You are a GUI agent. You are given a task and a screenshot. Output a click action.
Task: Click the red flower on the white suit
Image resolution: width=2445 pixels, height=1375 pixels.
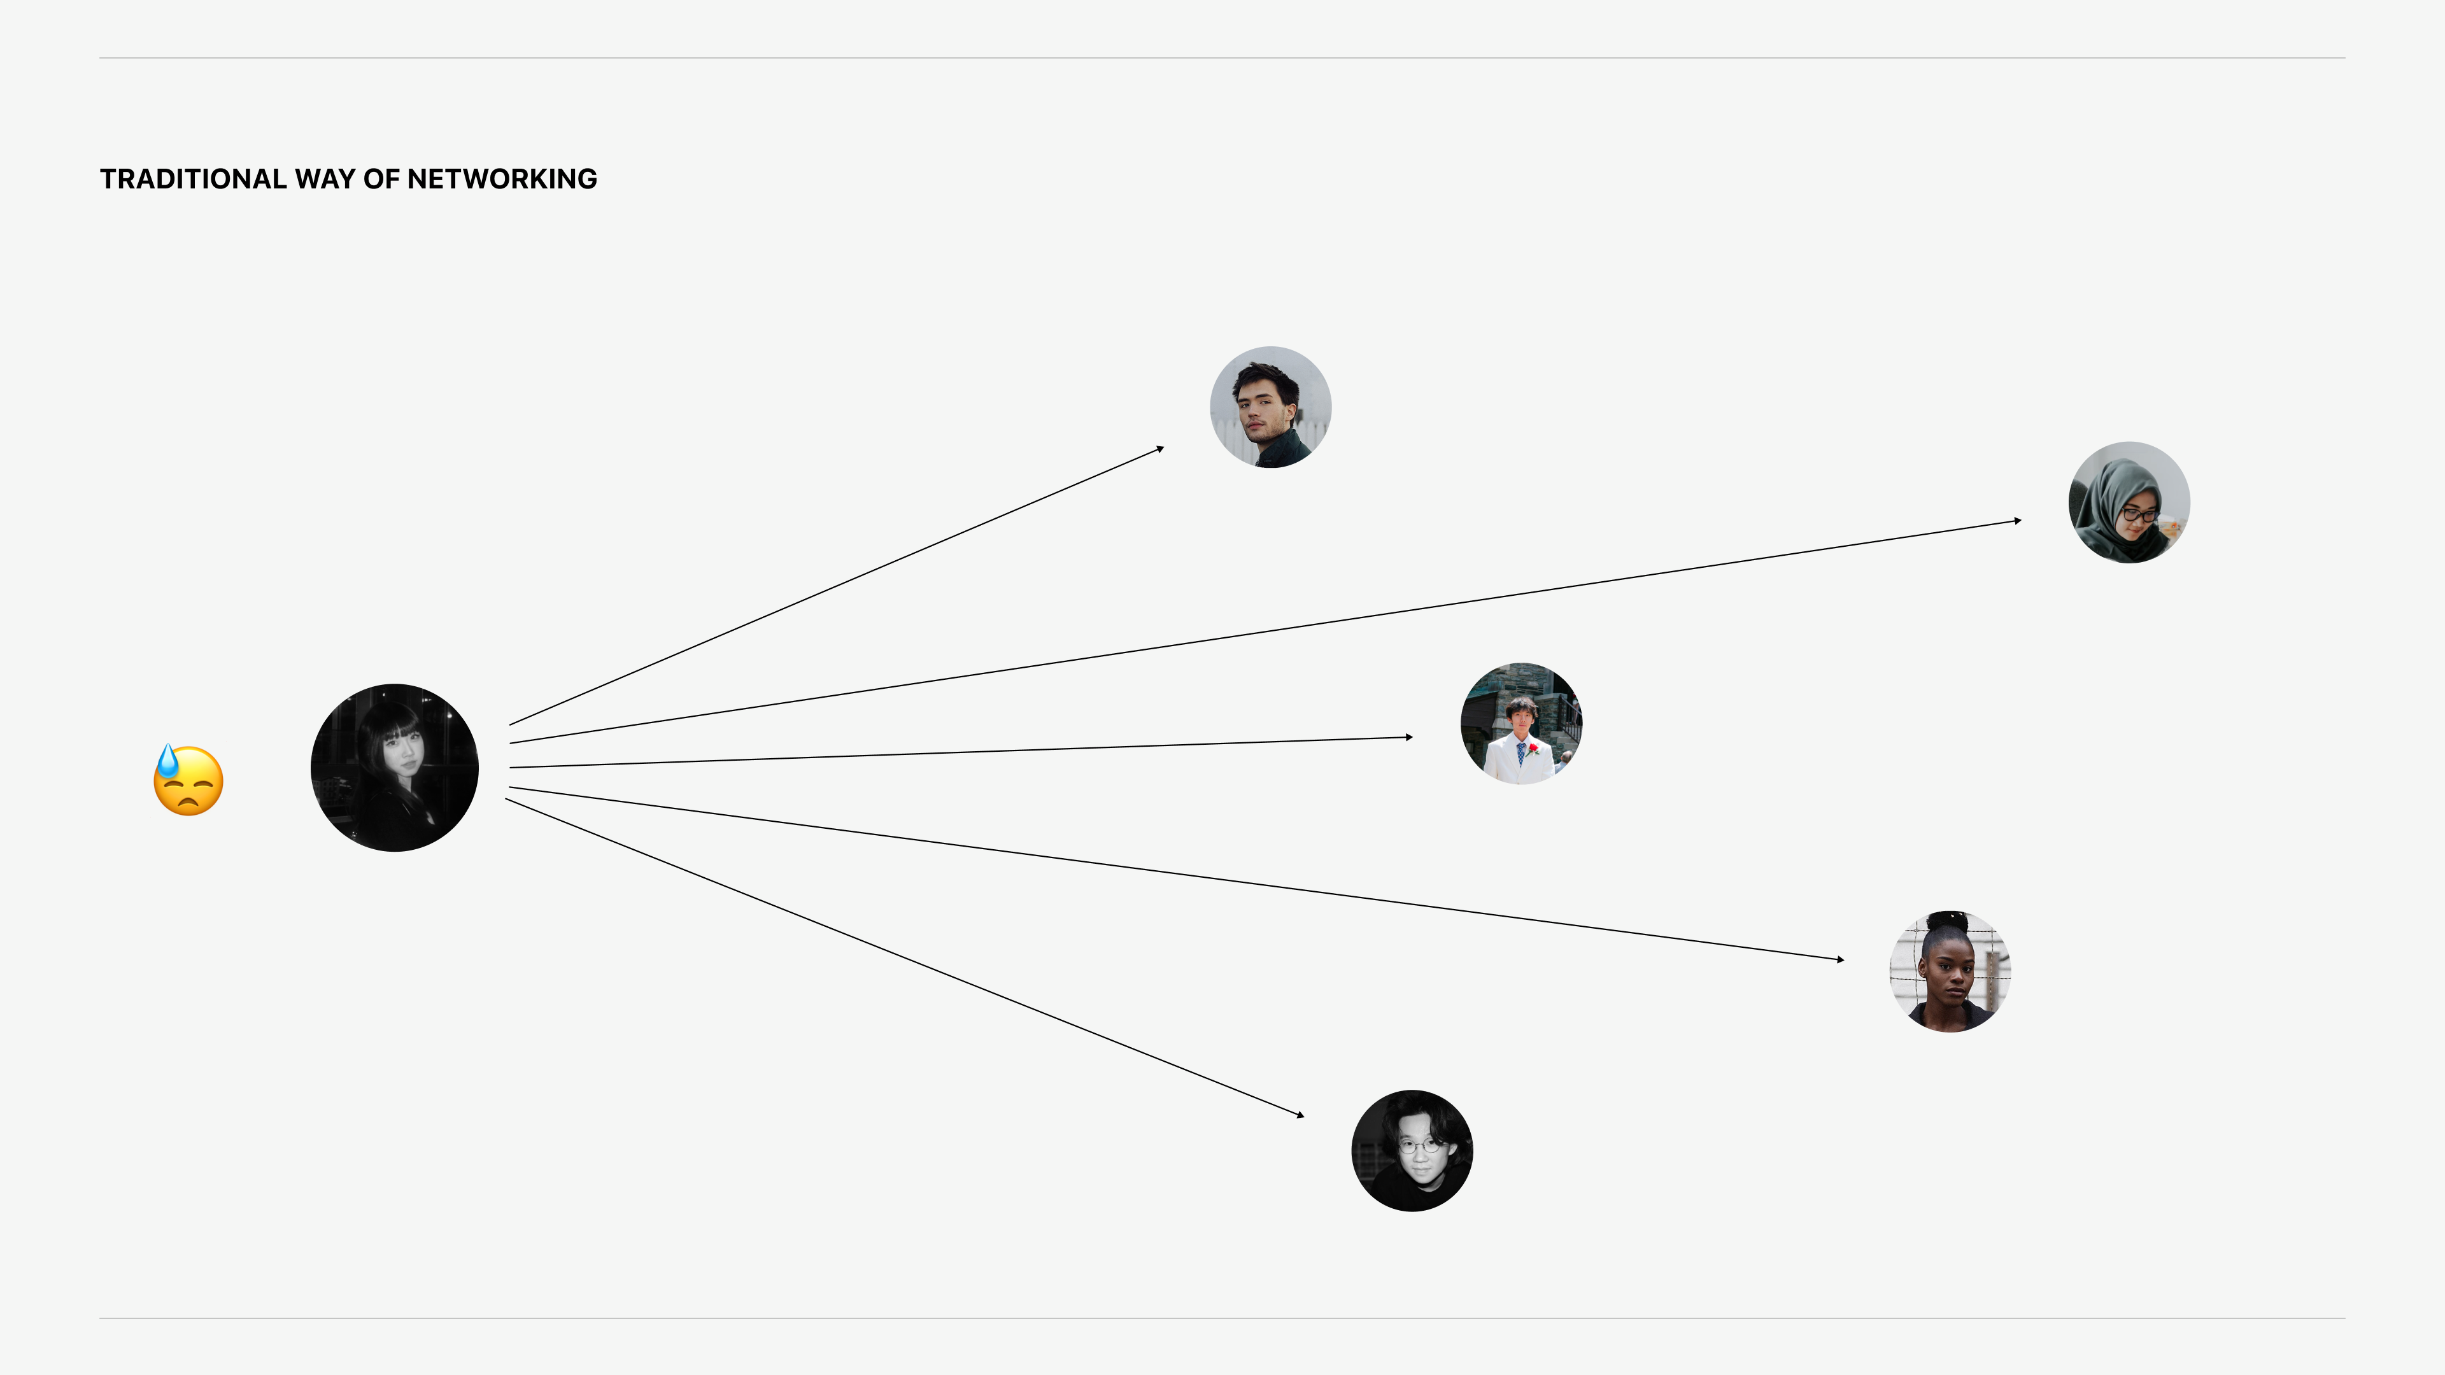coord(1533,749)
